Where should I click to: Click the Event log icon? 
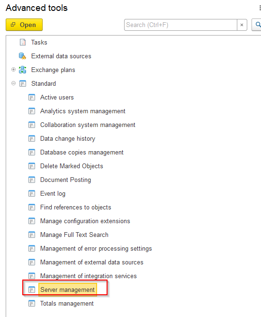click(32, 193)
